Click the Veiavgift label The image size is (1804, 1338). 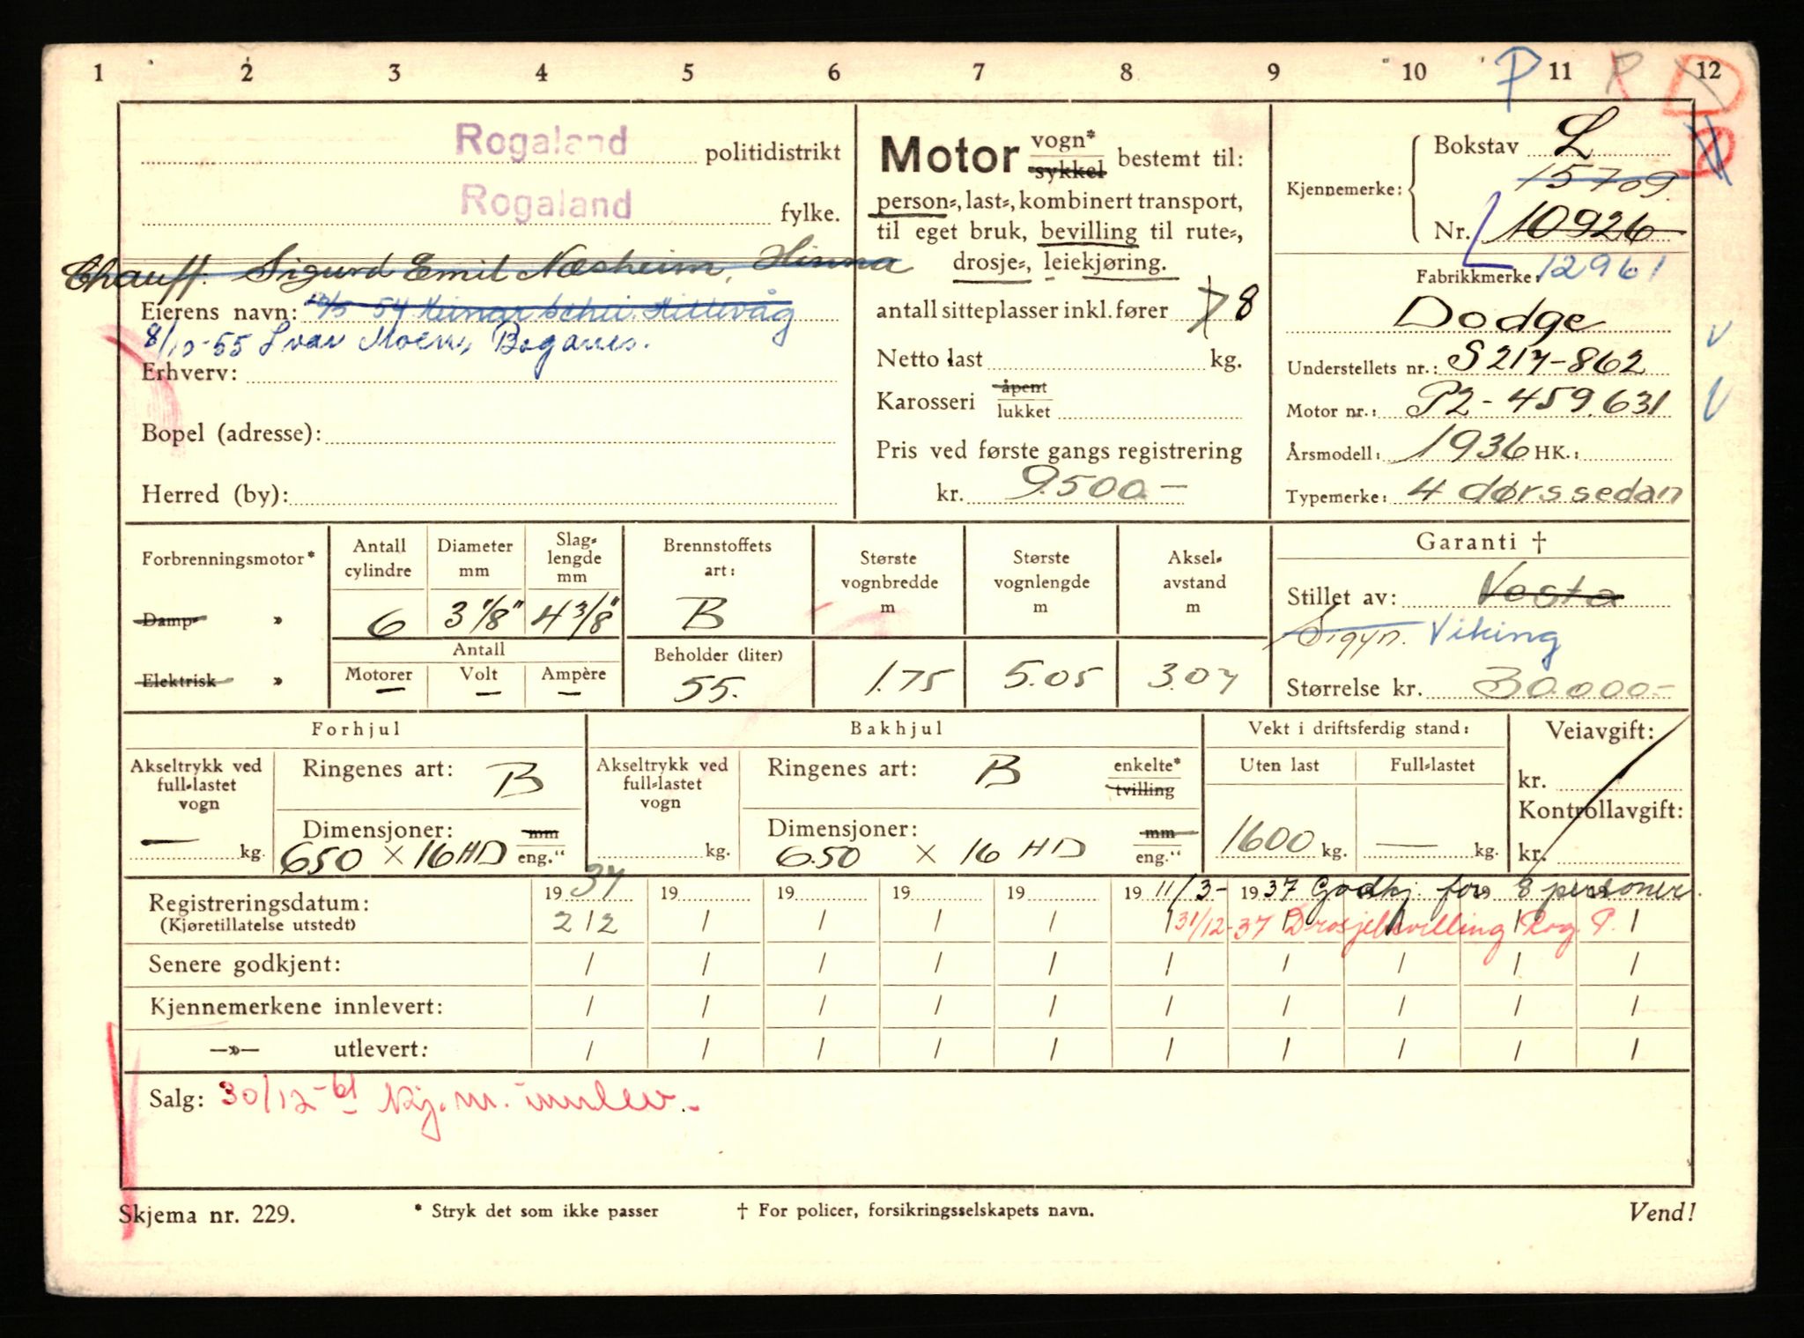[1601, 730]
